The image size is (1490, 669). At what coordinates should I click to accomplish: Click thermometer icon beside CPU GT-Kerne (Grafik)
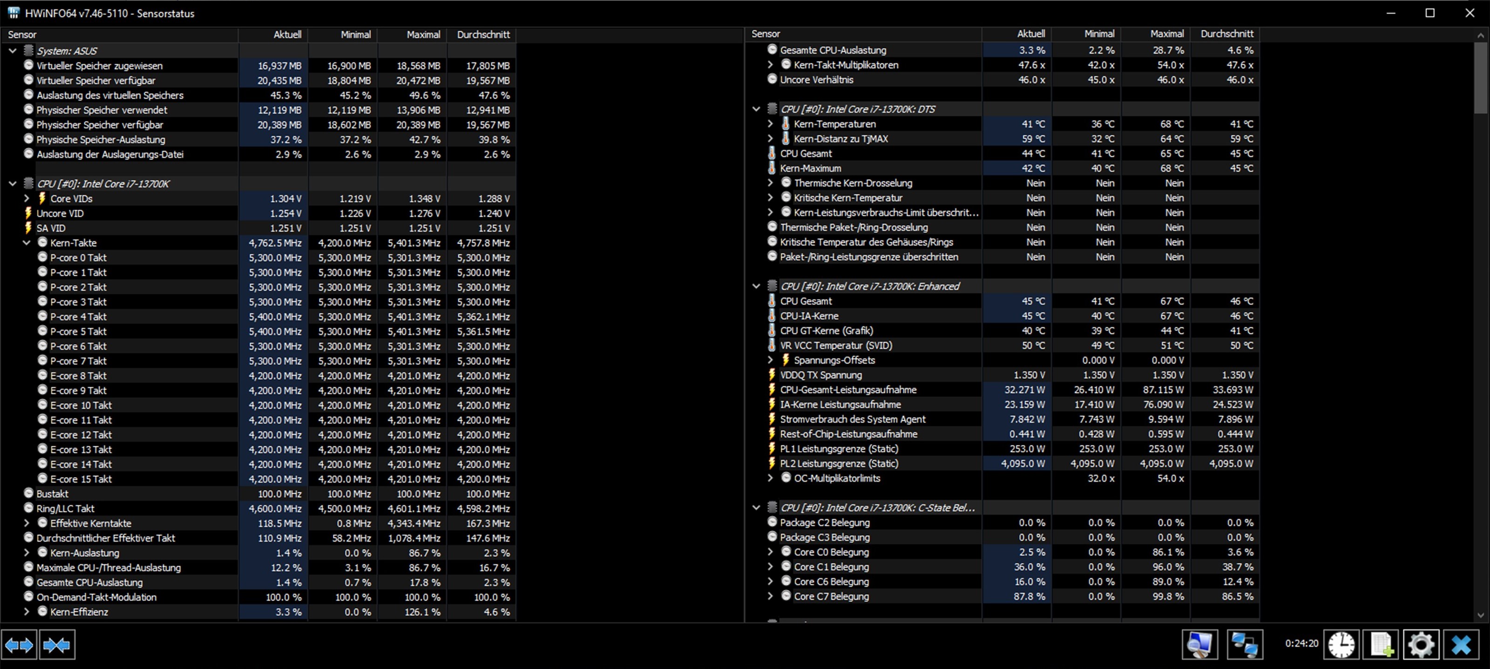[x=772, y=330]
